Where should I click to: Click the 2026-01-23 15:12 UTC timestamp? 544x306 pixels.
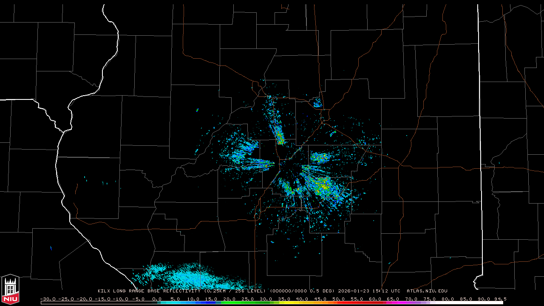click(x=369, y=291)
